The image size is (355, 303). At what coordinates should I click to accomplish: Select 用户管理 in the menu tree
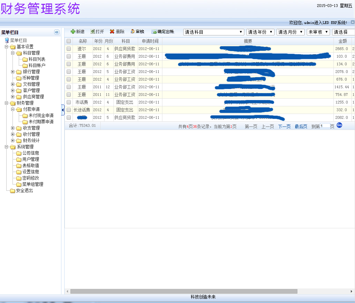[x=31, y=159]
